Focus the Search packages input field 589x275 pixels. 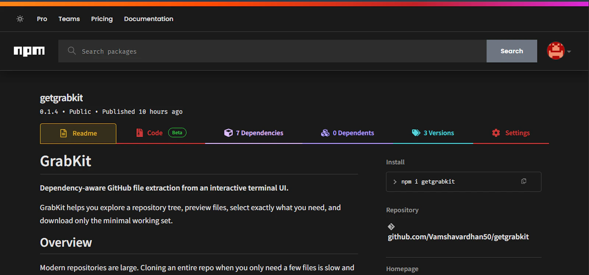click(x=272, y=51)
